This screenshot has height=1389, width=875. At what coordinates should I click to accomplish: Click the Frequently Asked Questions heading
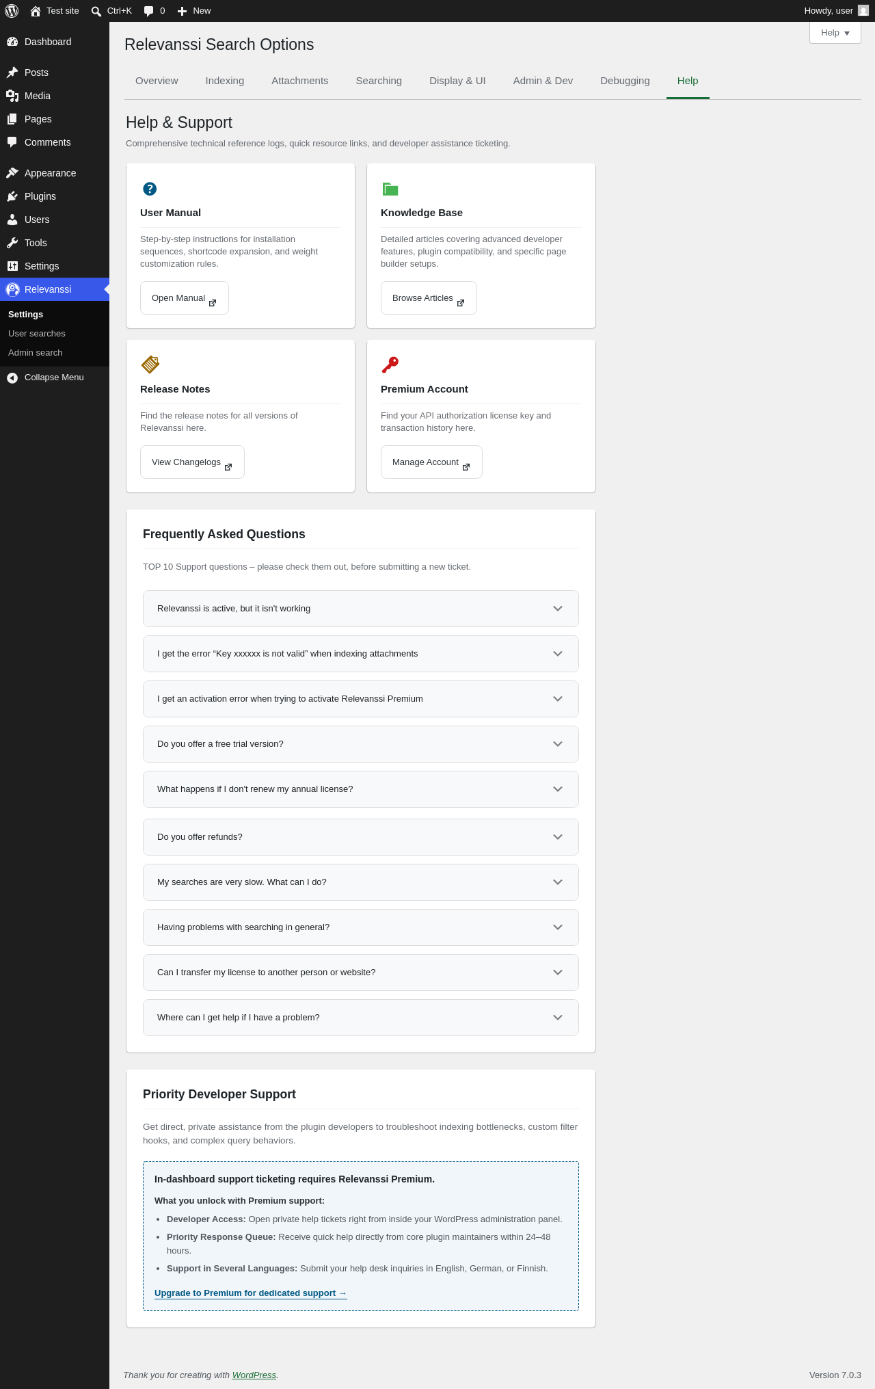tap(224, 534)
